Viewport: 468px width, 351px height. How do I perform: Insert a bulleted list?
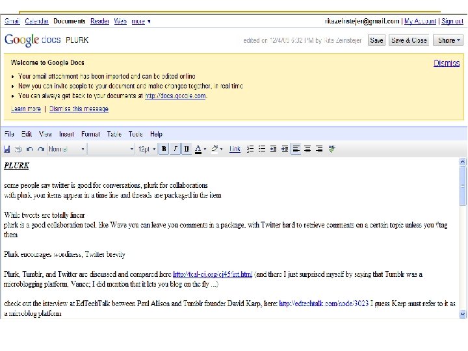tap(262, 149)
